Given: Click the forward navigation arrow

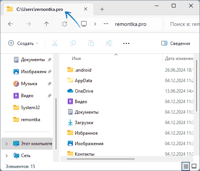Looking at the screenshot, I should tap(29, 24).
